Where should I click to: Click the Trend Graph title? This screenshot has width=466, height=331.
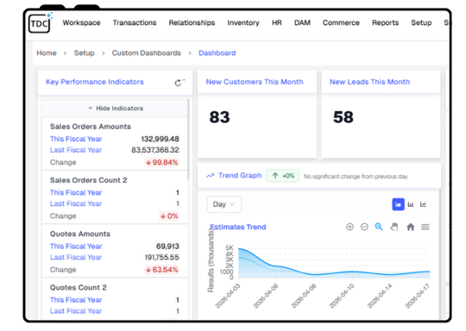pyautogui.click(x=240, y=176)
